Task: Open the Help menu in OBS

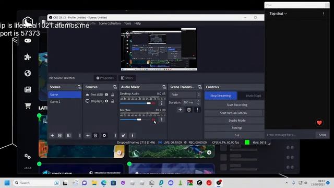Action: pyautogui.click(x=138, y=23)
